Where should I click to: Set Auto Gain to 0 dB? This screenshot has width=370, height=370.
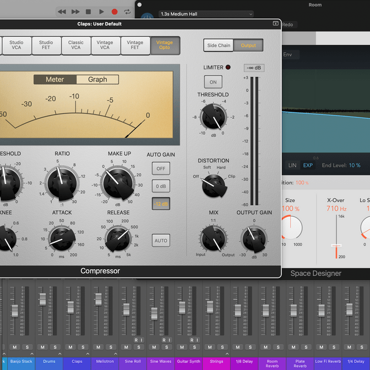coord(161,186)
